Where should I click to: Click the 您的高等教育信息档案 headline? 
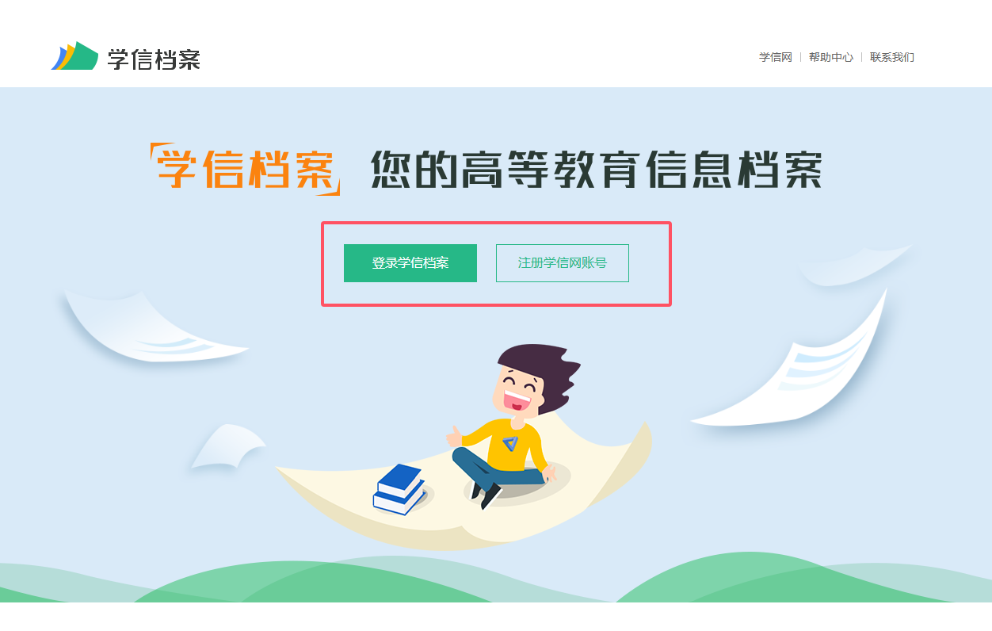[x=597, y=168]
